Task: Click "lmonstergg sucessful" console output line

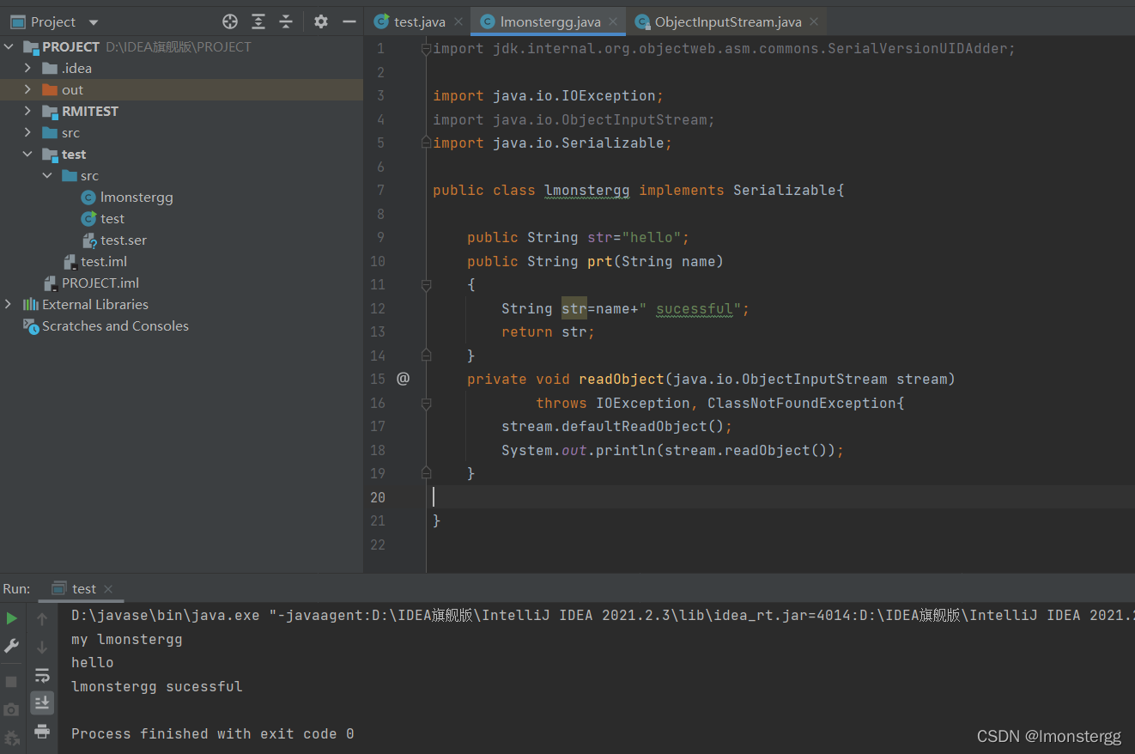Action: point(157,686)
